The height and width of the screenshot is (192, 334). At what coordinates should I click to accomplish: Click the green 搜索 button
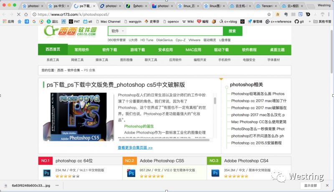tap(233, 31)
